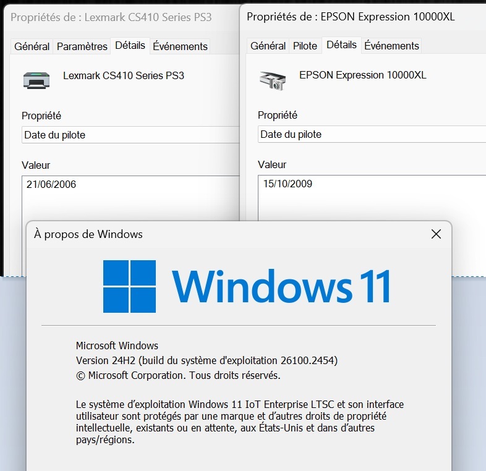Open Propriété dropdown in Lexmark window
The width and height of the screenshot is (486, 471).
point(130,135)
